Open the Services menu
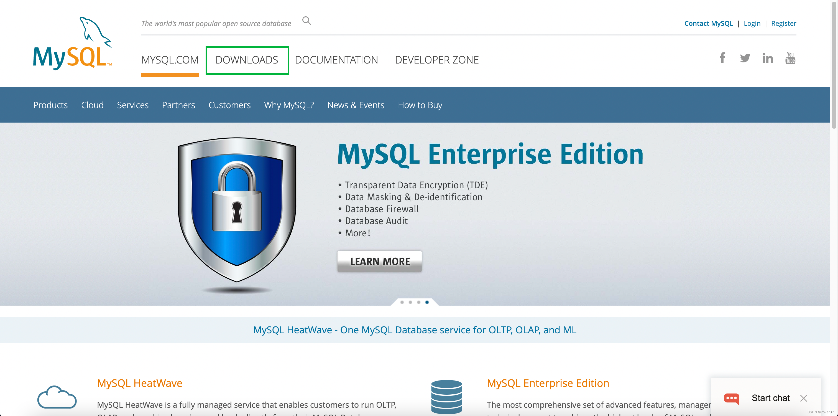 (133, 105)
